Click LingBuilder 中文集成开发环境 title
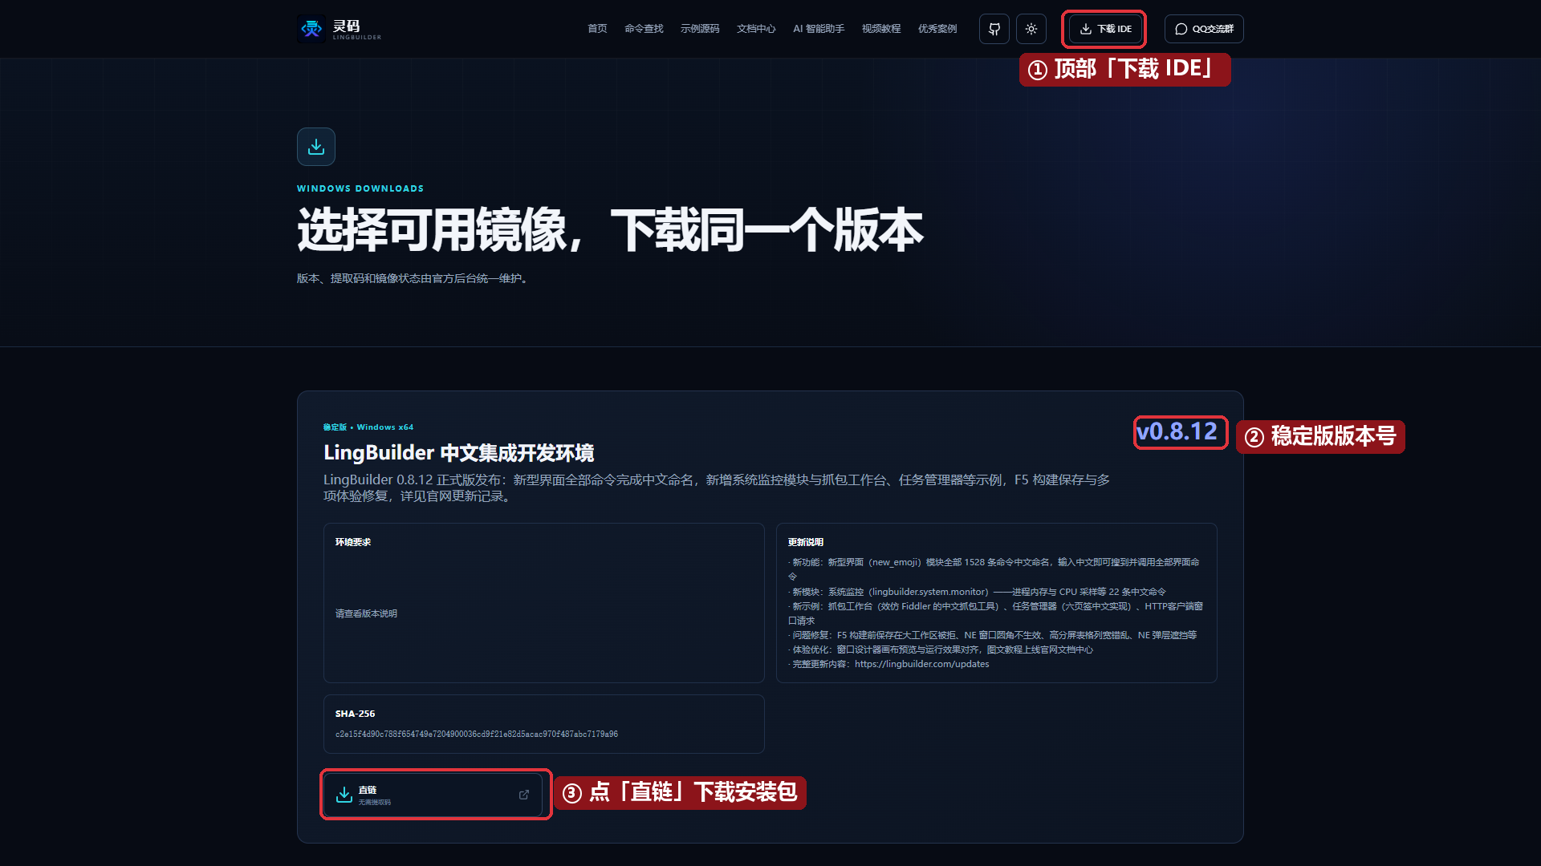The width and height of the screenshot is (1541, 866). (x=459, y=453)
